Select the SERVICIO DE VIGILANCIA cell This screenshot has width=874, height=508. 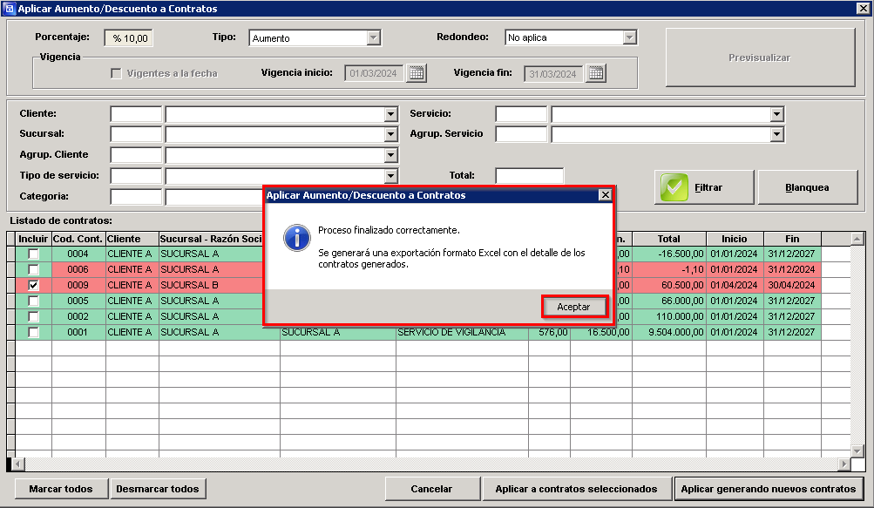click(462, 332)
